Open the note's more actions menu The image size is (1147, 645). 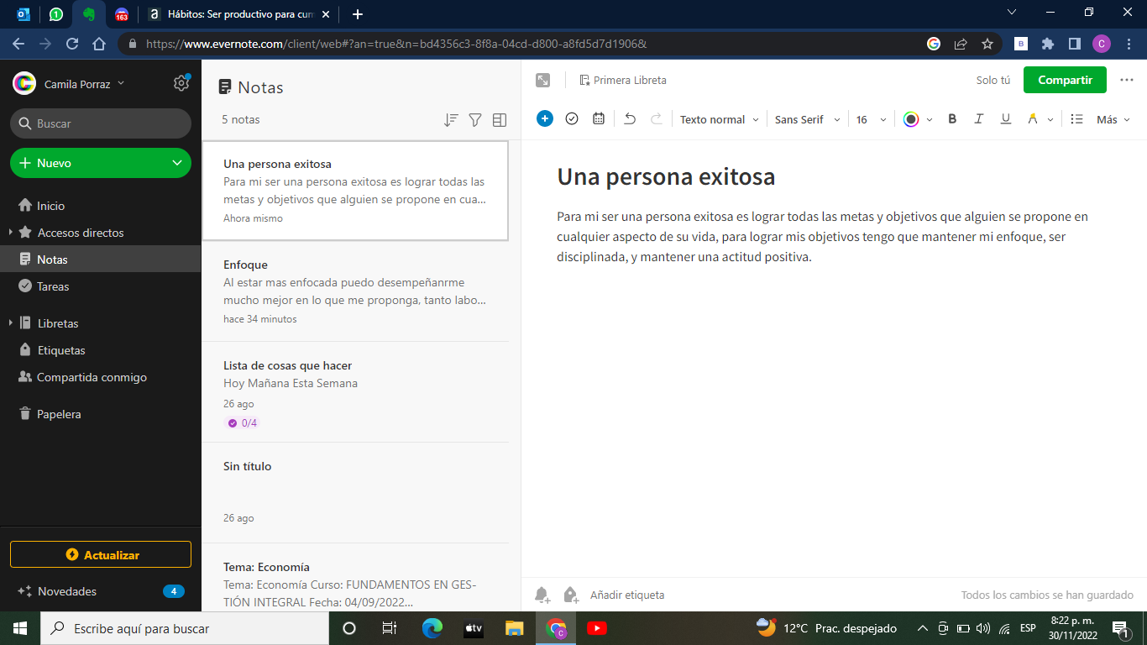[x=1127, y=80]
